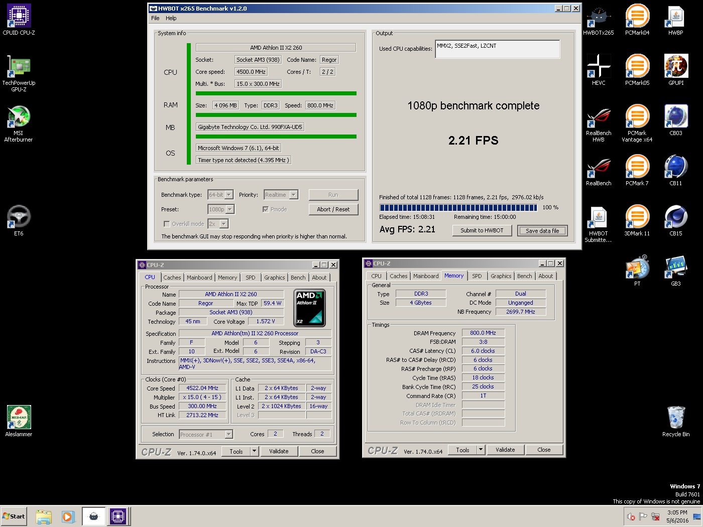703x527 pixels.
Task: Expand Tools dropdown arrow in Memory CPU-Z
Action: point(481,450)
